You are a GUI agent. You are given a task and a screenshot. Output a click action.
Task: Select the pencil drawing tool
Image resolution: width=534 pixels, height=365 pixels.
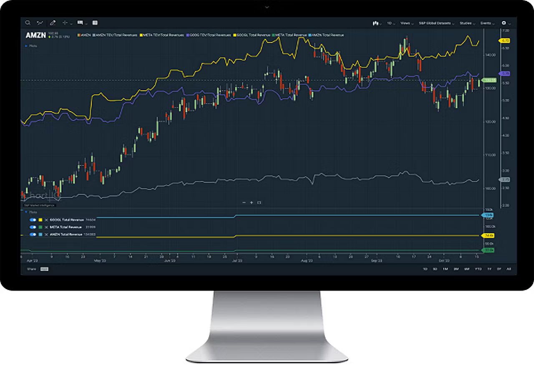pyautogui.click(x=53, y=23)
